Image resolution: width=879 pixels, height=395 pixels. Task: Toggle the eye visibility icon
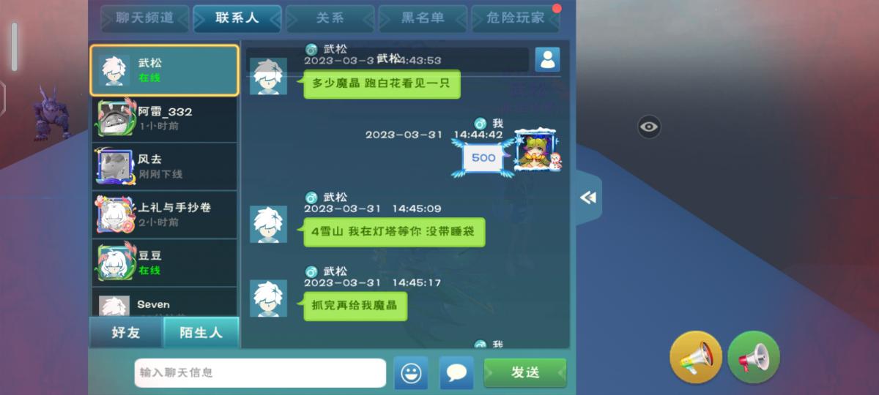point(649,127)
